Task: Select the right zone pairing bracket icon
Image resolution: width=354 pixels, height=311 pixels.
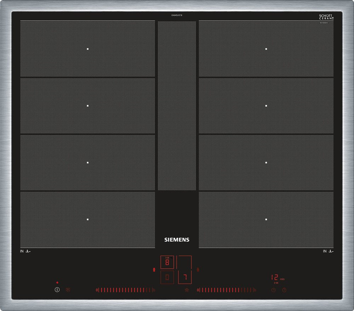Action: click(198, 270)
